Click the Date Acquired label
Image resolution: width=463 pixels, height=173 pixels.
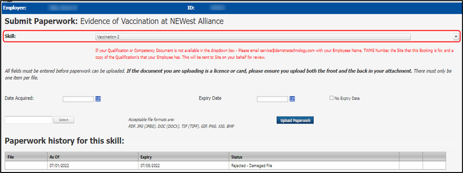[x=20, y=98]
